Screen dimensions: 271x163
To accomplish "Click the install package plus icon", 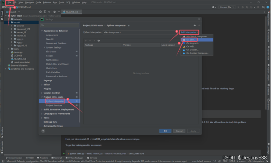I will [86, 41].
